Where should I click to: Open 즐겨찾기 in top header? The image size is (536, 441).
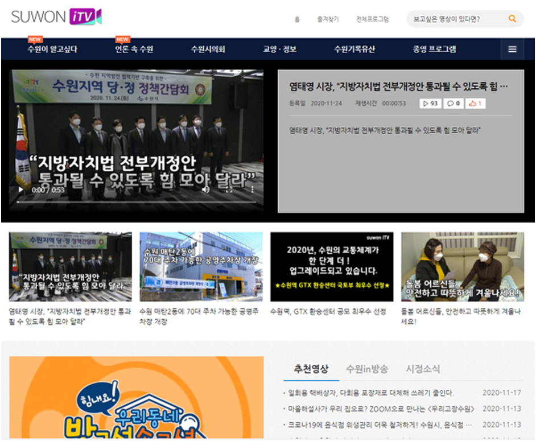pos(328,19)
